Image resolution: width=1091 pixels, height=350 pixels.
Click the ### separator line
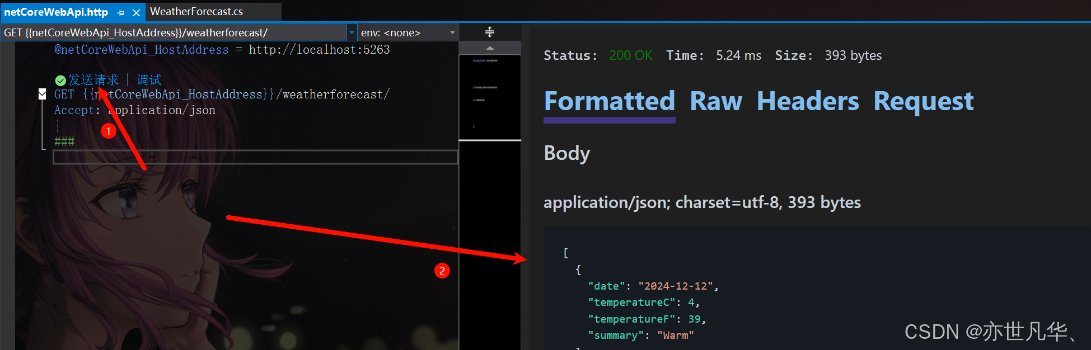tap(64, 141)
